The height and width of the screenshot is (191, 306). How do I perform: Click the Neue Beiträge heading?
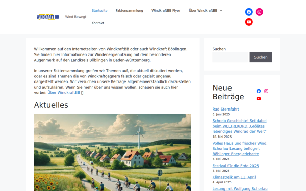228,92
